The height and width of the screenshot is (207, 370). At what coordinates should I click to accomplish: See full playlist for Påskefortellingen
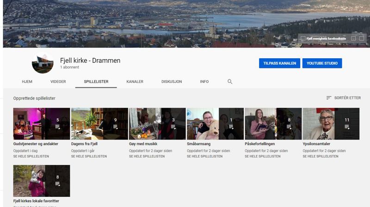pos(263,156)
